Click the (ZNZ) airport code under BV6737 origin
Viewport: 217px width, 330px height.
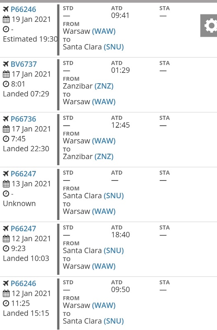[x=104, y=86]
